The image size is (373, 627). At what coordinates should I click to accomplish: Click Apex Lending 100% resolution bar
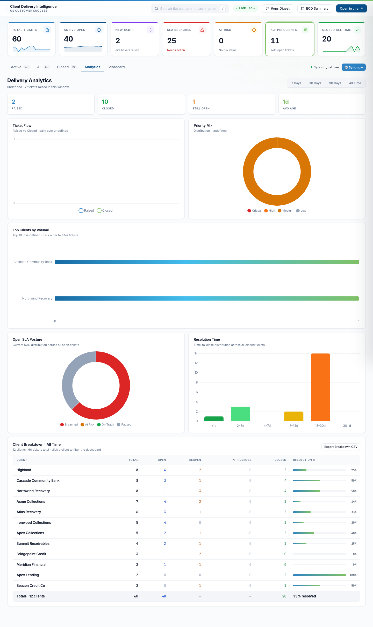(319, 575)
